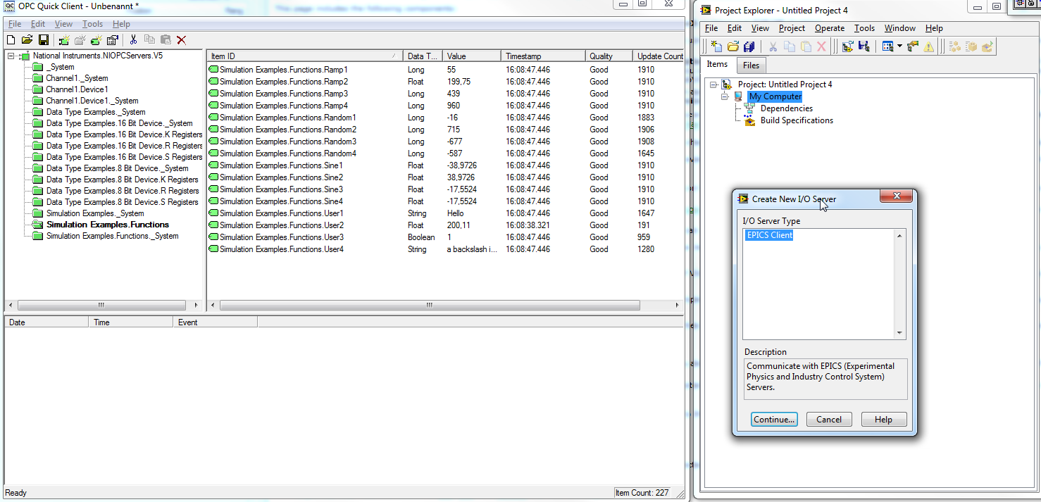Click New Item tag icon in OPC toolbar
Viewport: 1041px width, 502px height.
tap(96, 40)
